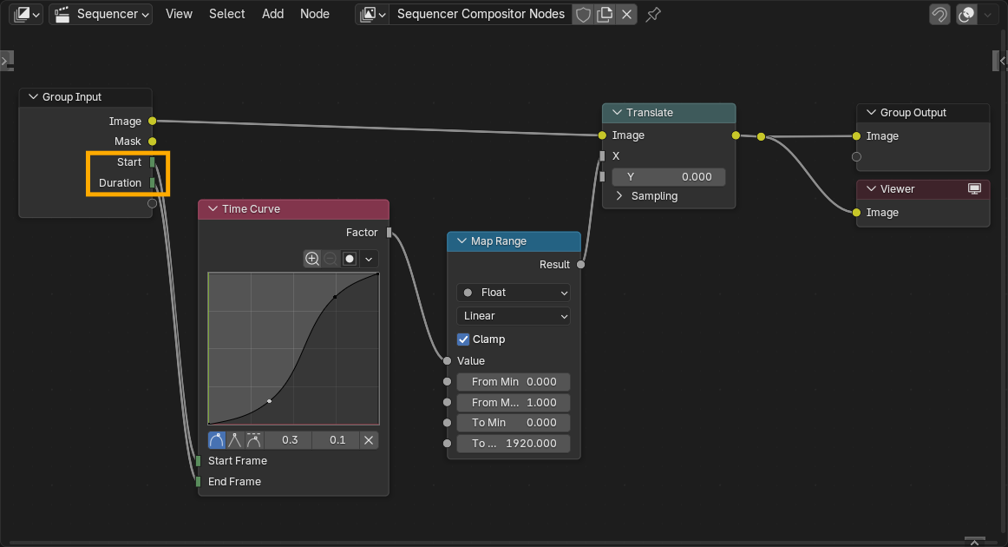Open the curve tools dropdown arrow
Viewport: 1008px width, 547px height.
point(369,259)
